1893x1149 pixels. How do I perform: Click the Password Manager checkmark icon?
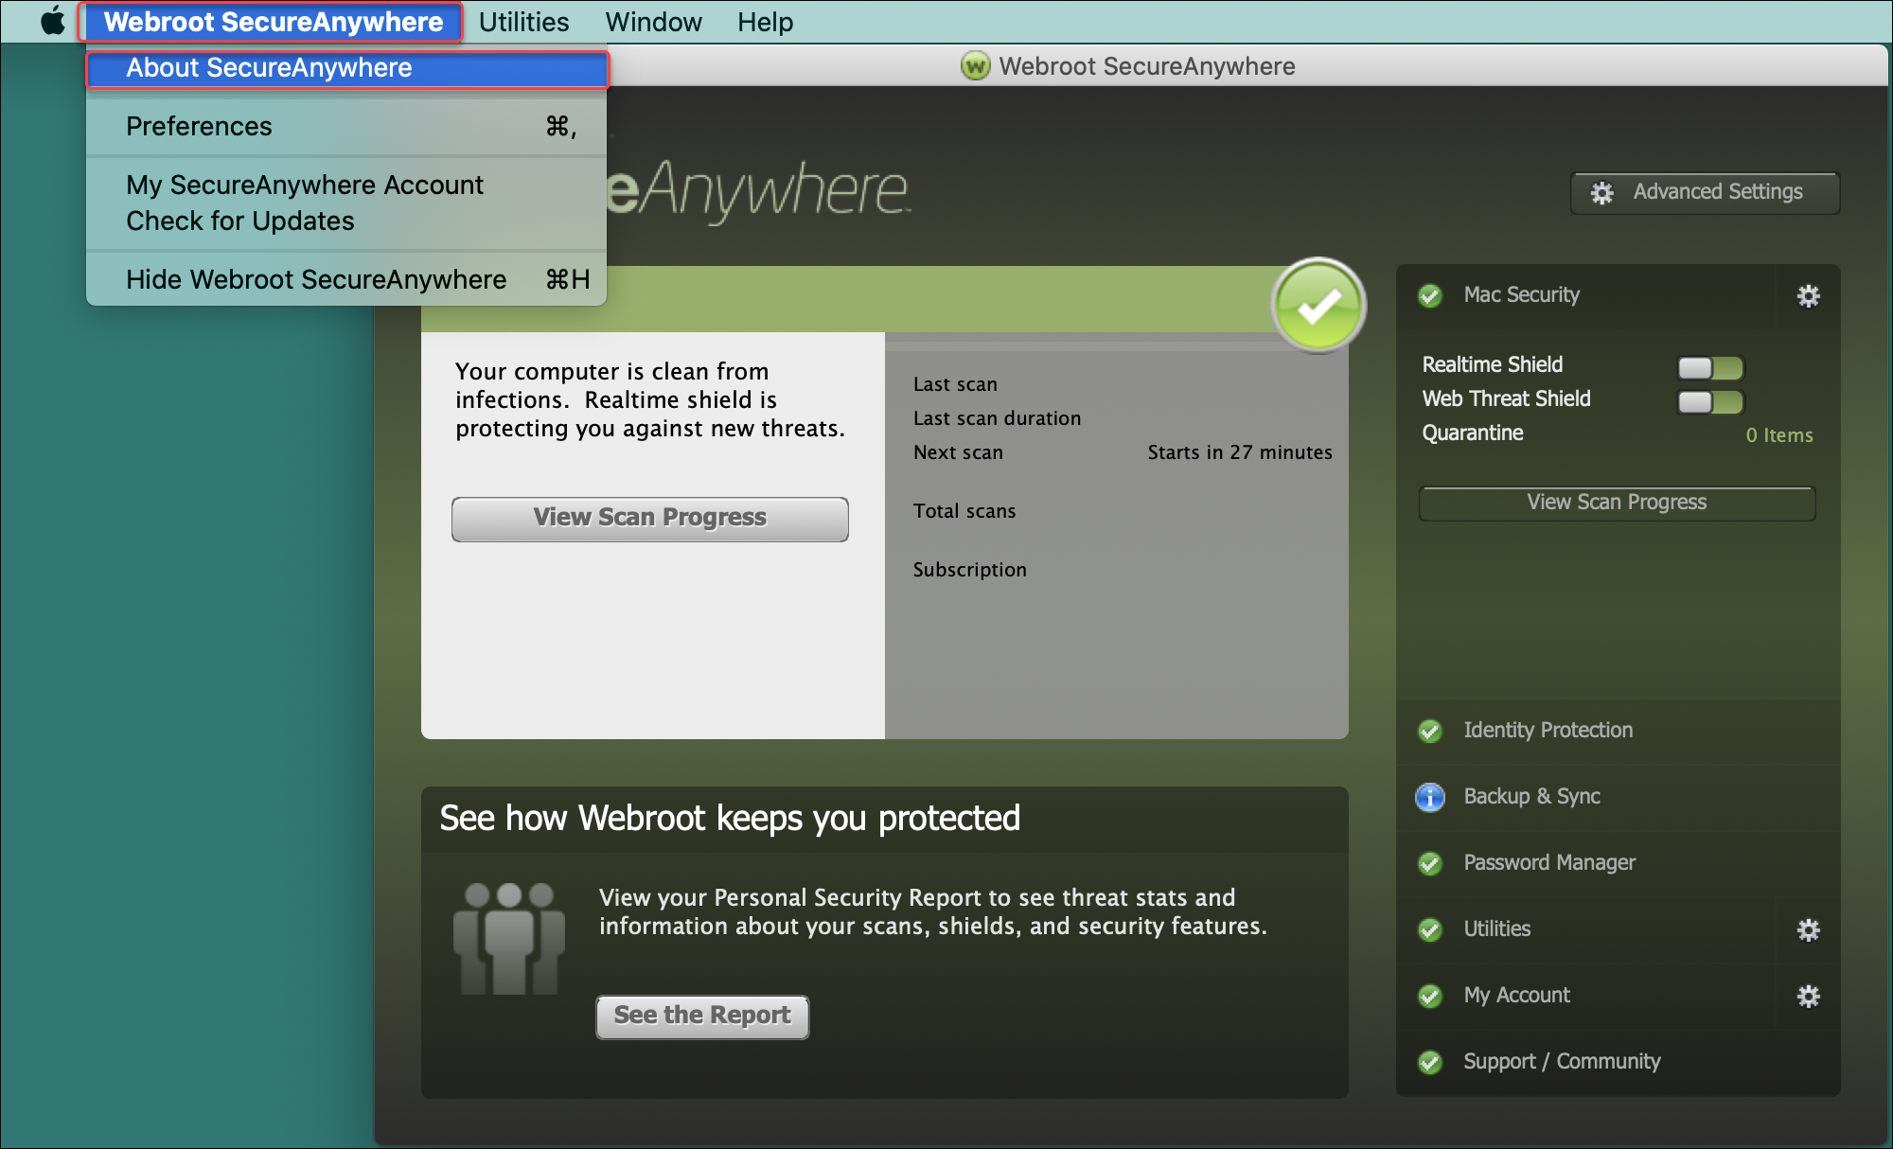1429,861
